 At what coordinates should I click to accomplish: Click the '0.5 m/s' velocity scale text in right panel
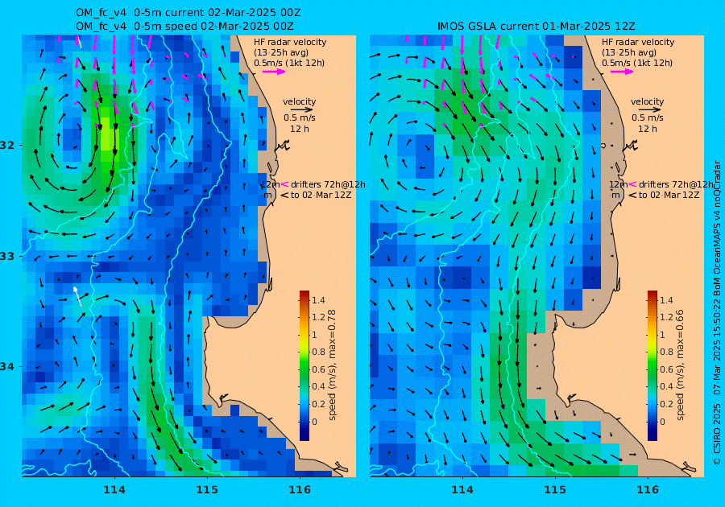pos(648,117)
